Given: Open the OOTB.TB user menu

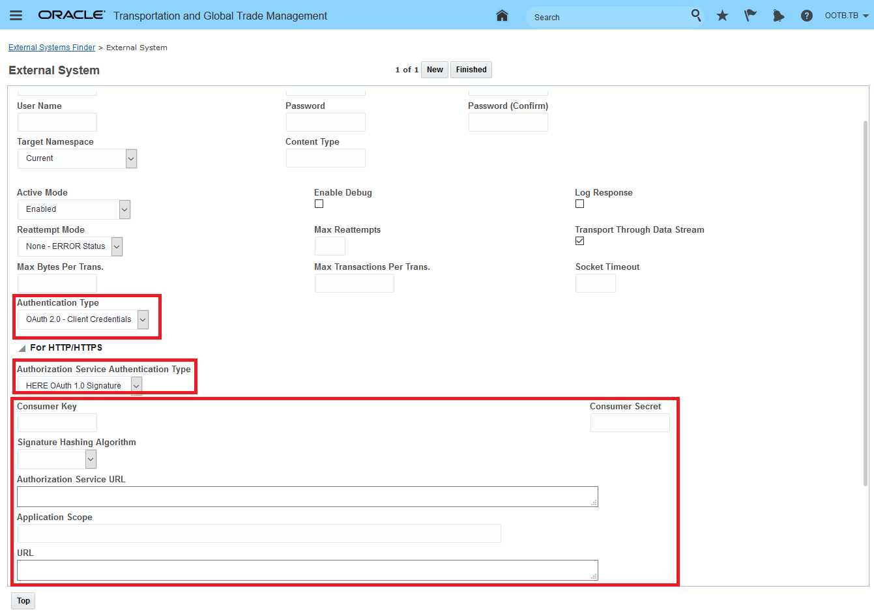Looking at the screenshot, I should [x=847, y=16].
